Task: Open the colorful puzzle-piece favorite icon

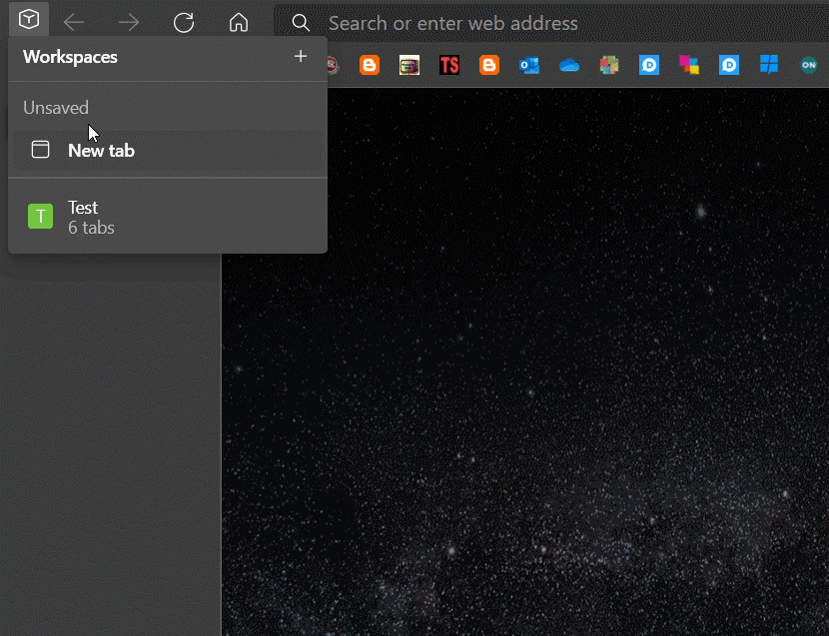Action: pyautogui.click(x=609, y=65)
